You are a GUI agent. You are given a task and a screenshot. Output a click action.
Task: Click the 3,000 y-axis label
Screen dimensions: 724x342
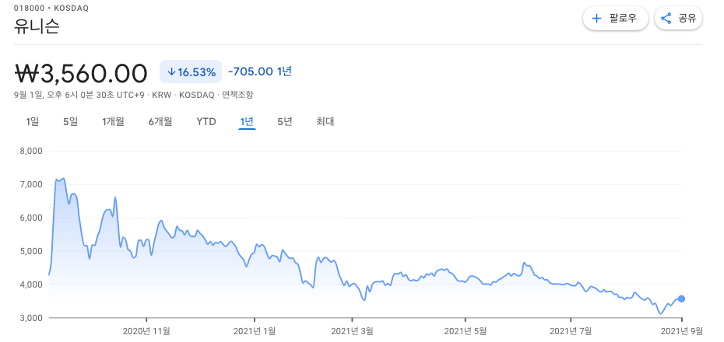[31, 318]
